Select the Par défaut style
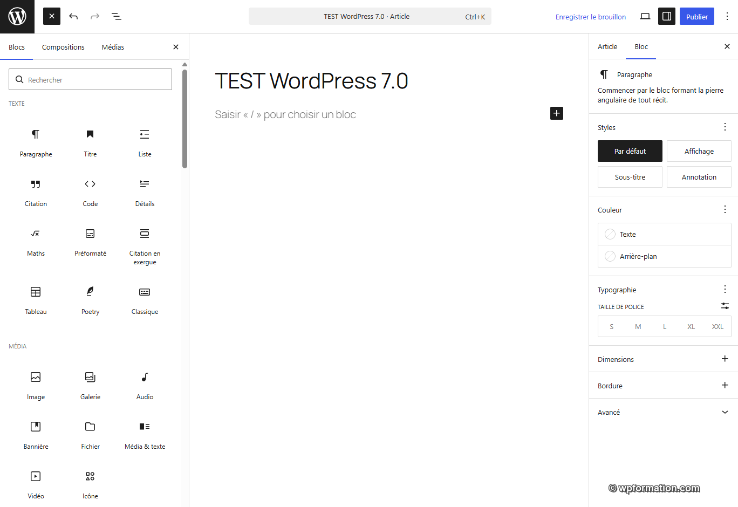738x507 pixels. [x=630, y=151]
